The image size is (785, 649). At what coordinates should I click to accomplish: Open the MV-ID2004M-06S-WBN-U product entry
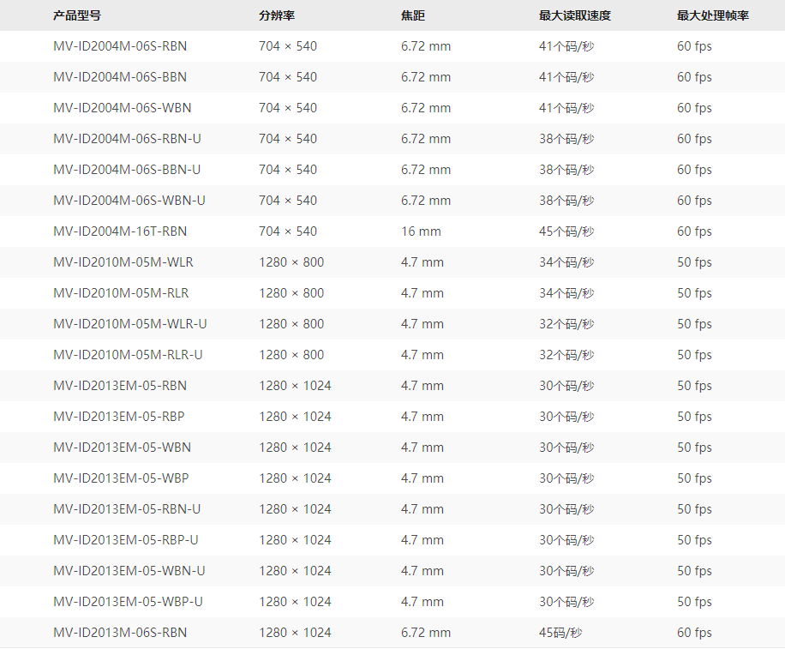tap(129, 201)
